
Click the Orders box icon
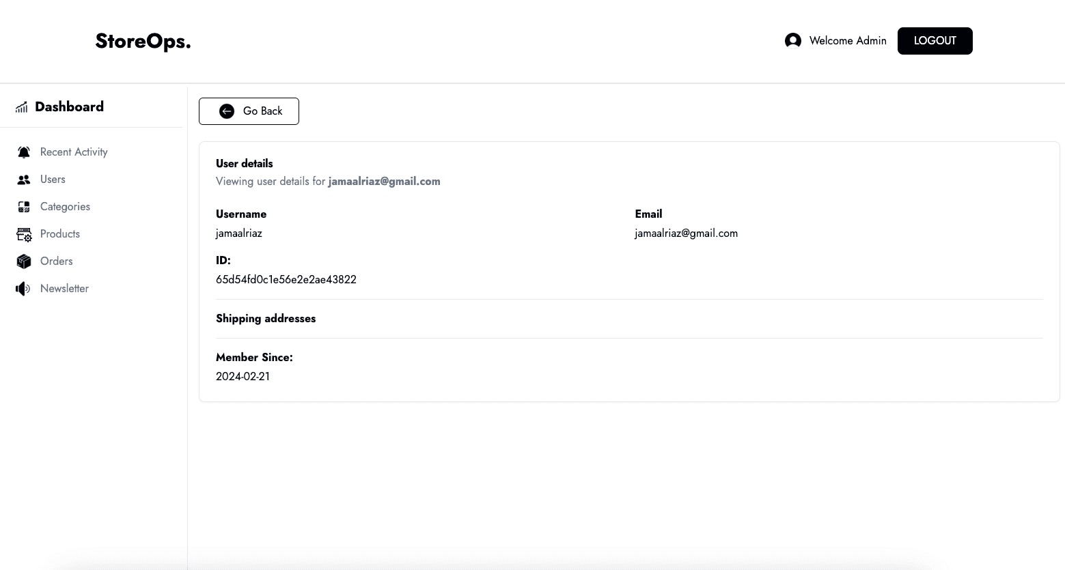[x=24, y=261]
